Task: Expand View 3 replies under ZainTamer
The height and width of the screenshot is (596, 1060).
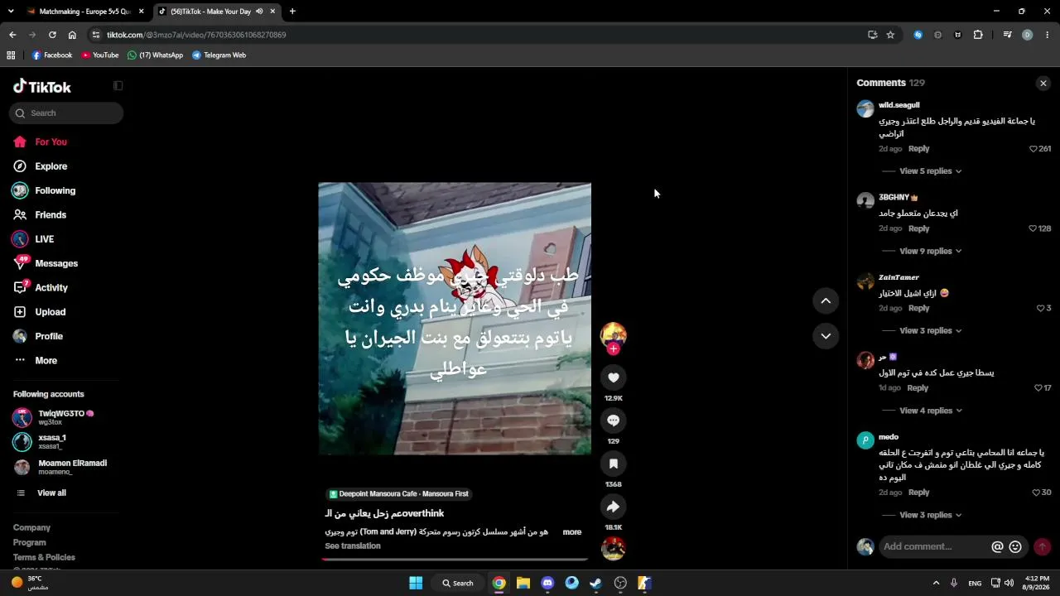Action: tap(931, 330)
